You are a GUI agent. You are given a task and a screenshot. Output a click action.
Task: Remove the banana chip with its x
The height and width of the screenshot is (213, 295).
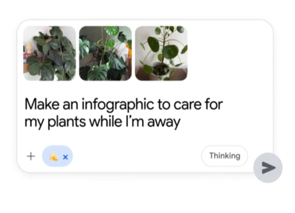tap(65, 157)
